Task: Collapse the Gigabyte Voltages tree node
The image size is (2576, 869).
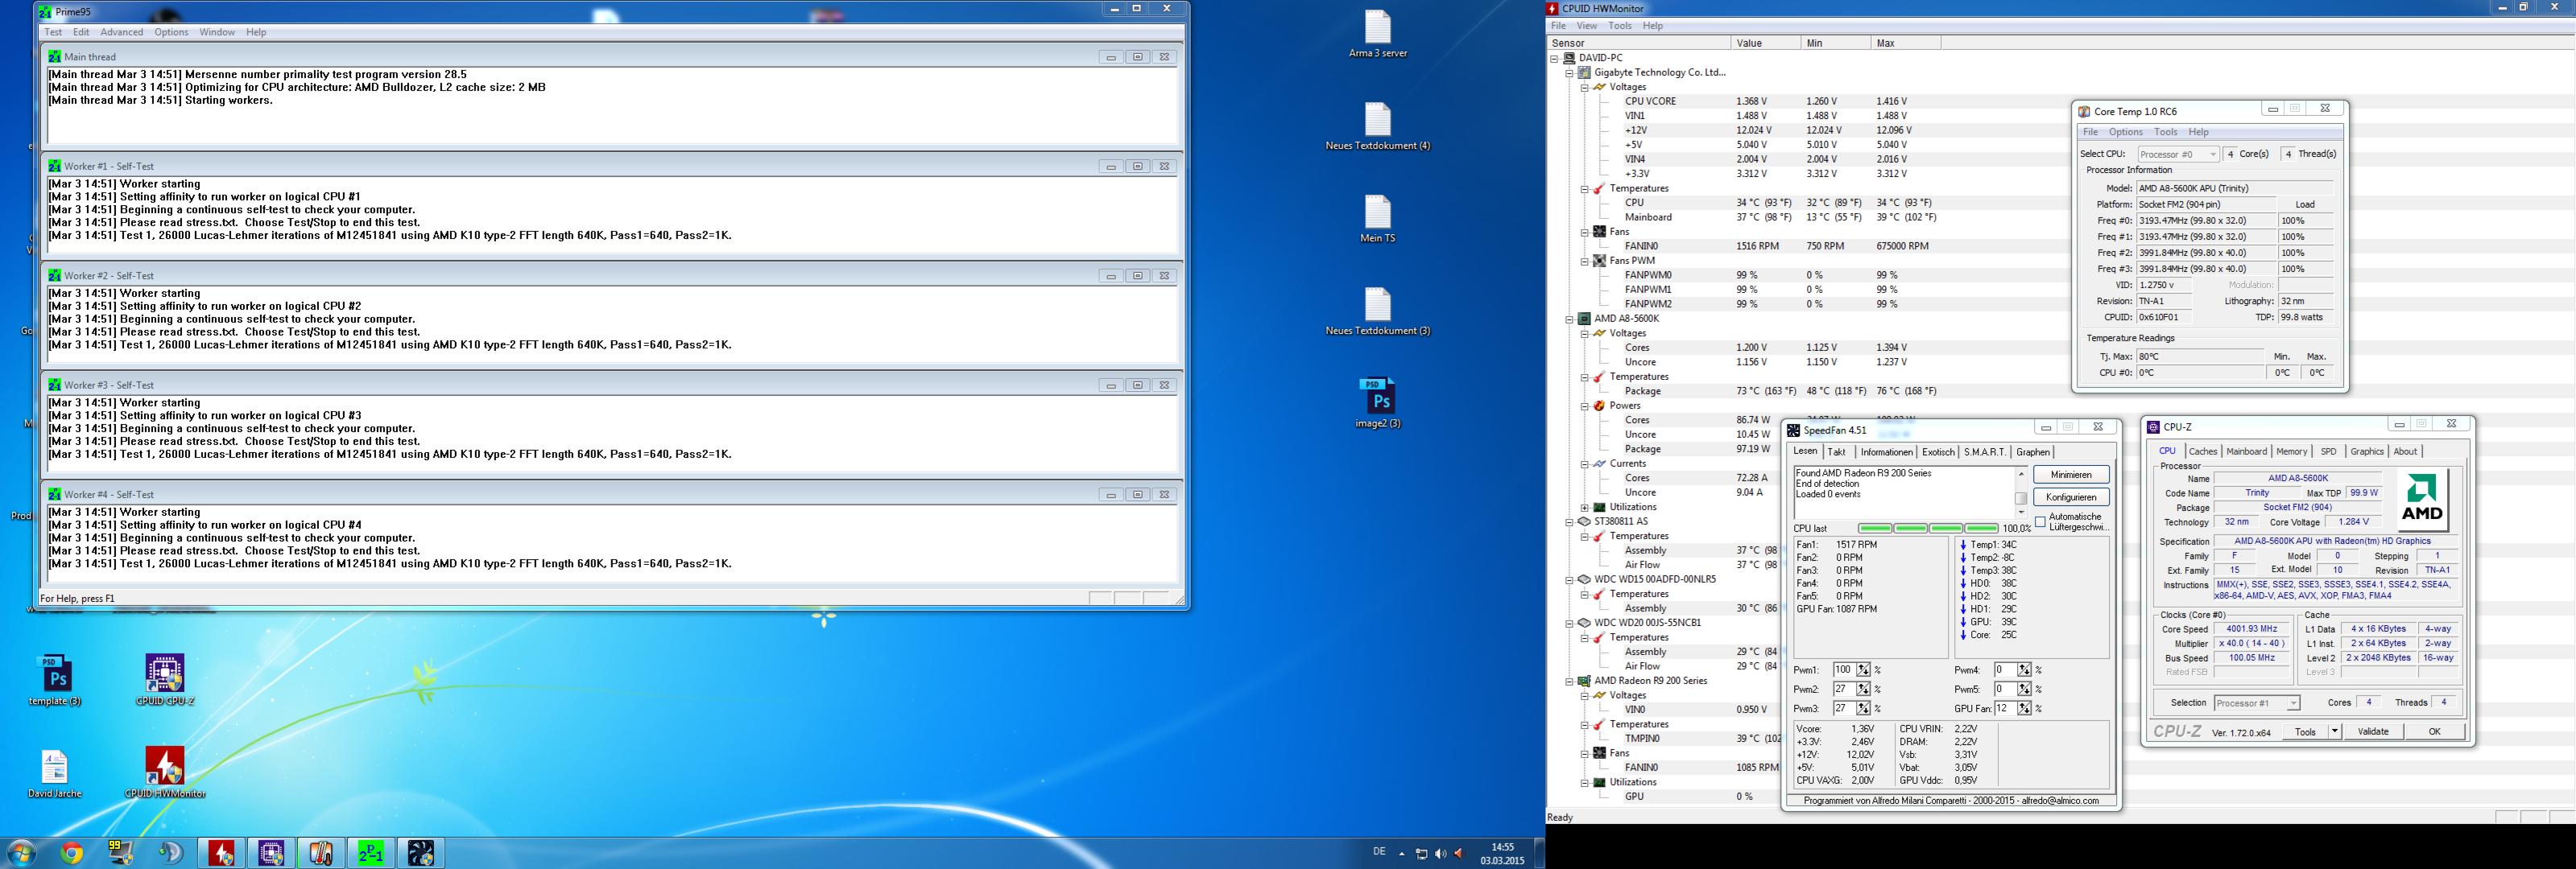Action: (x=1584, y=87)
